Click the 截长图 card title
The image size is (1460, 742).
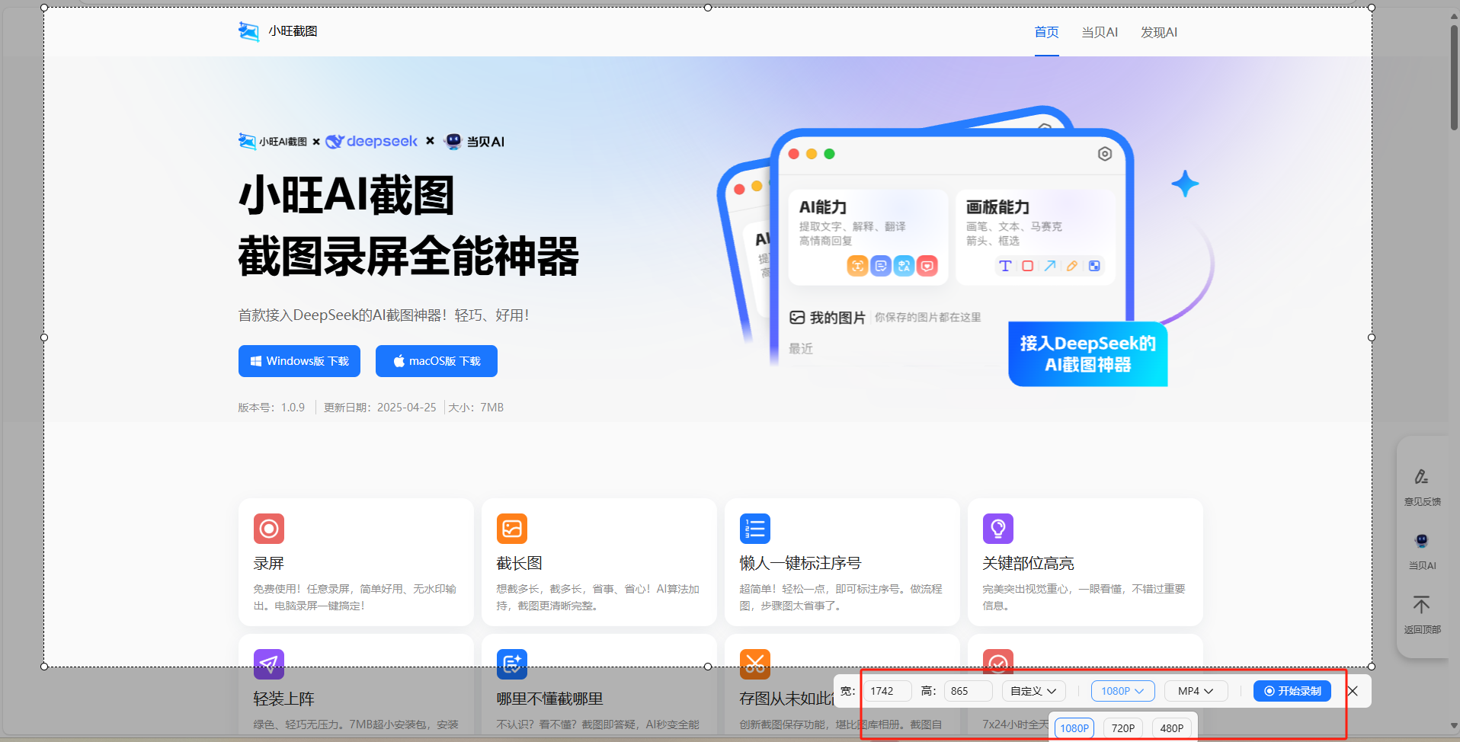point(520,563)
